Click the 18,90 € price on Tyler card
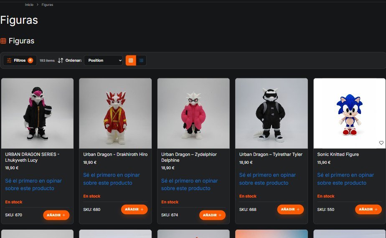The height and width of the screenshot is (238, 386). tap(246, 163)
